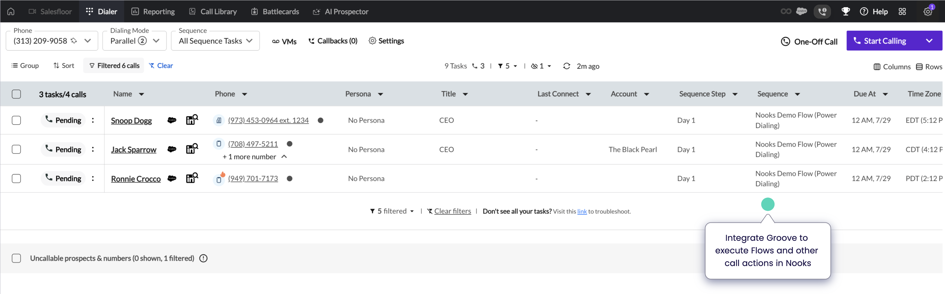Viewport: 945px width, 294px height.
Task: Go to the home icon
Action: click(11, 11)
